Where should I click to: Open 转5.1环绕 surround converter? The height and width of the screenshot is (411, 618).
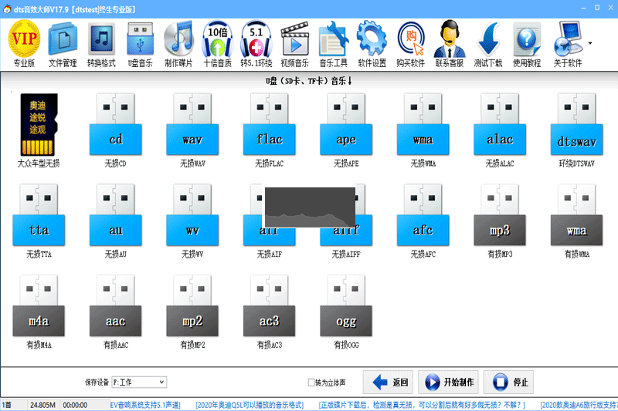256,44
